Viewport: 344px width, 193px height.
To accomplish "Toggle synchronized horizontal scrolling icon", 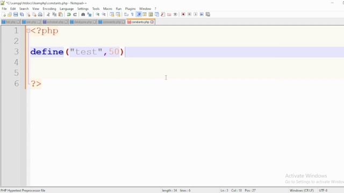I will (118, 14).
